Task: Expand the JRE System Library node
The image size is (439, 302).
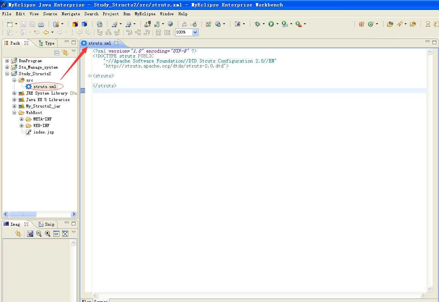Action: (x=14, y=93)
